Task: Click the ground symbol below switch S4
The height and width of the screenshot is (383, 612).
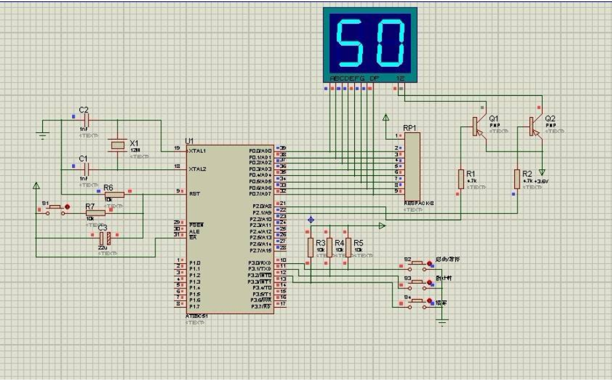Action: [442, 322]
